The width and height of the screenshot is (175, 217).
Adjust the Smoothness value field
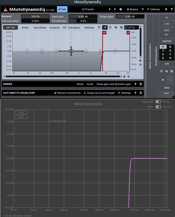[x=83, y=21]
